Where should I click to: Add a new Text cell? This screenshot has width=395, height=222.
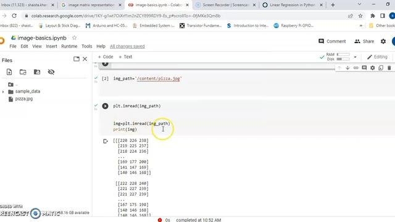tap(125, 57)
